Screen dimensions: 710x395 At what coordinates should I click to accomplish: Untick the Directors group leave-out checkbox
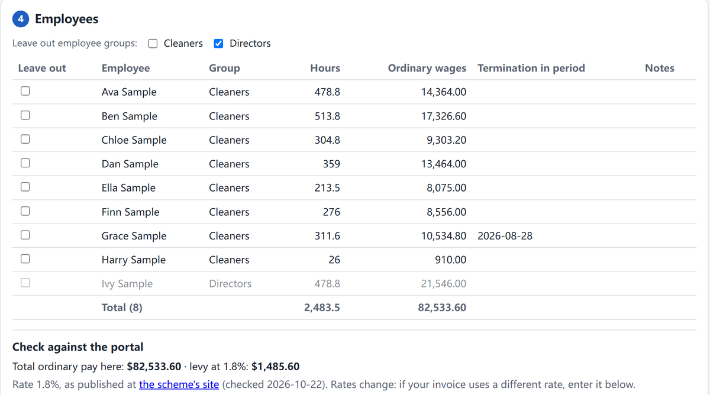218,43
